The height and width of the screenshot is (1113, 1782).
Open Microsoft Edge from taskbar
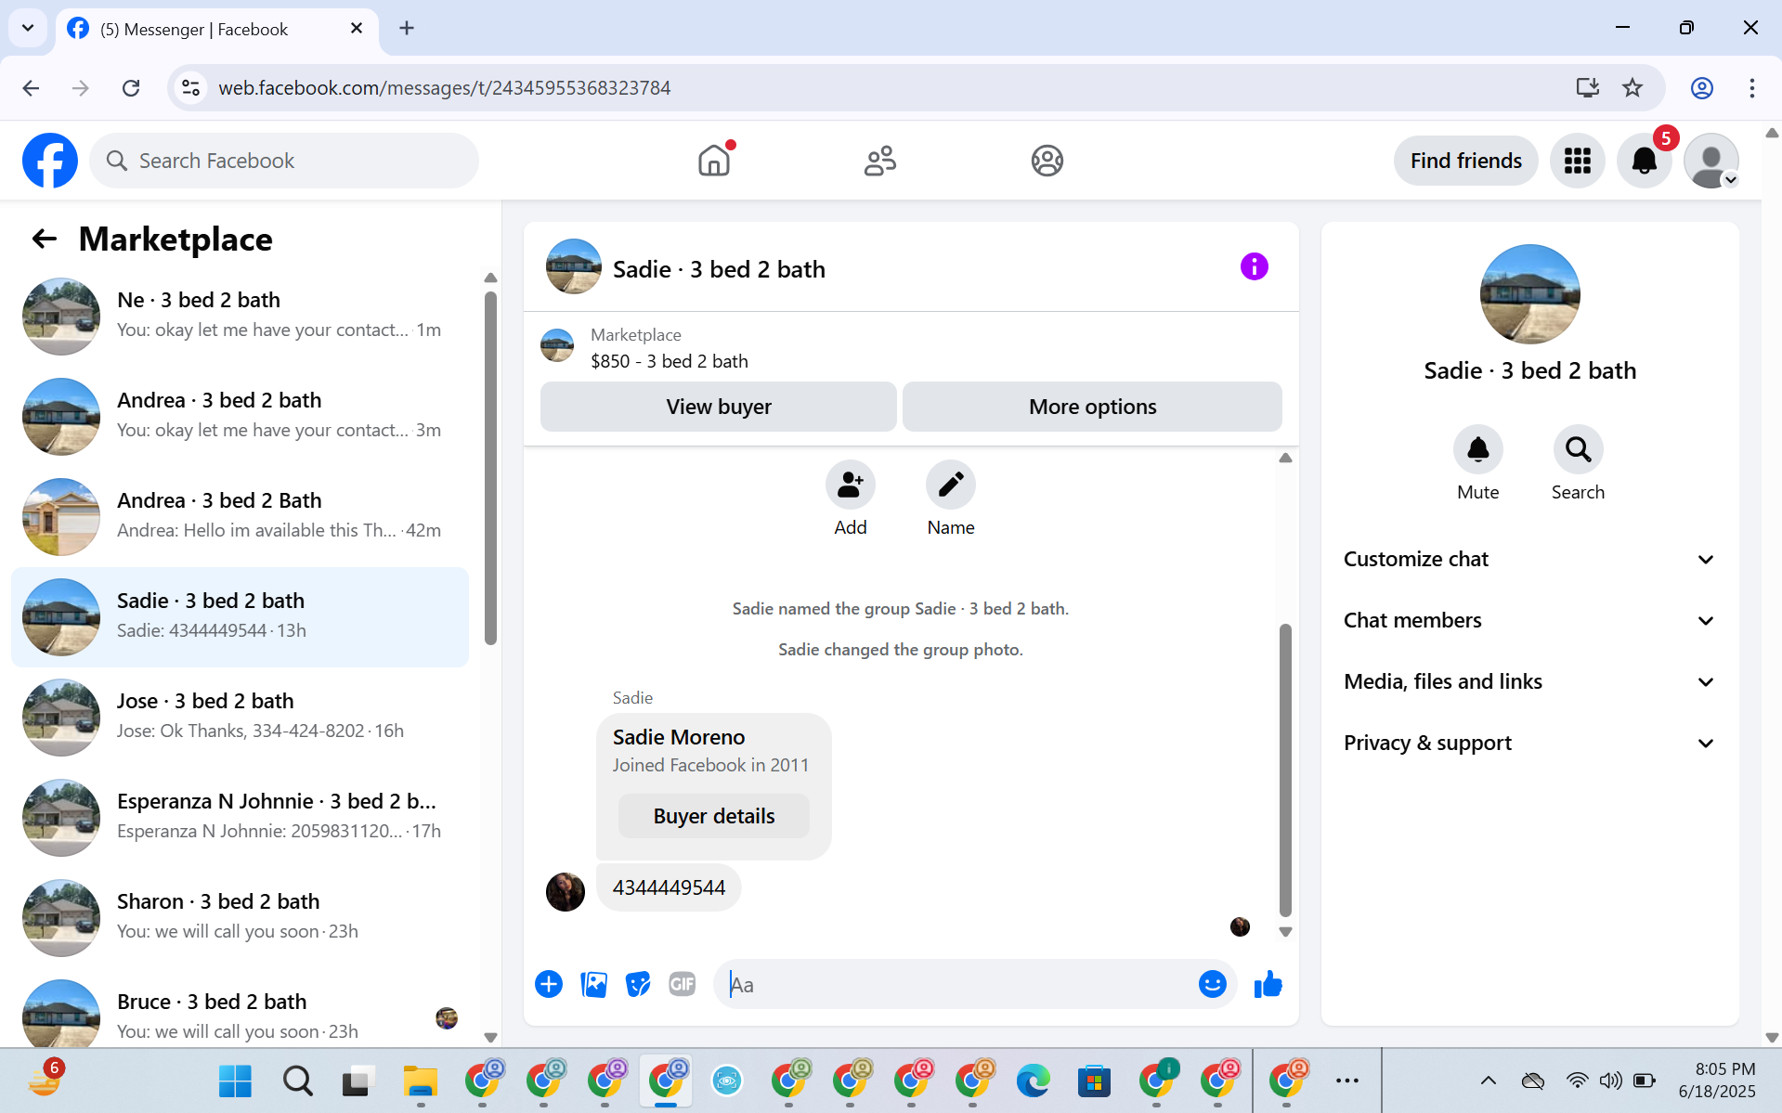pyautogui.click(x=1033, y=1081)
